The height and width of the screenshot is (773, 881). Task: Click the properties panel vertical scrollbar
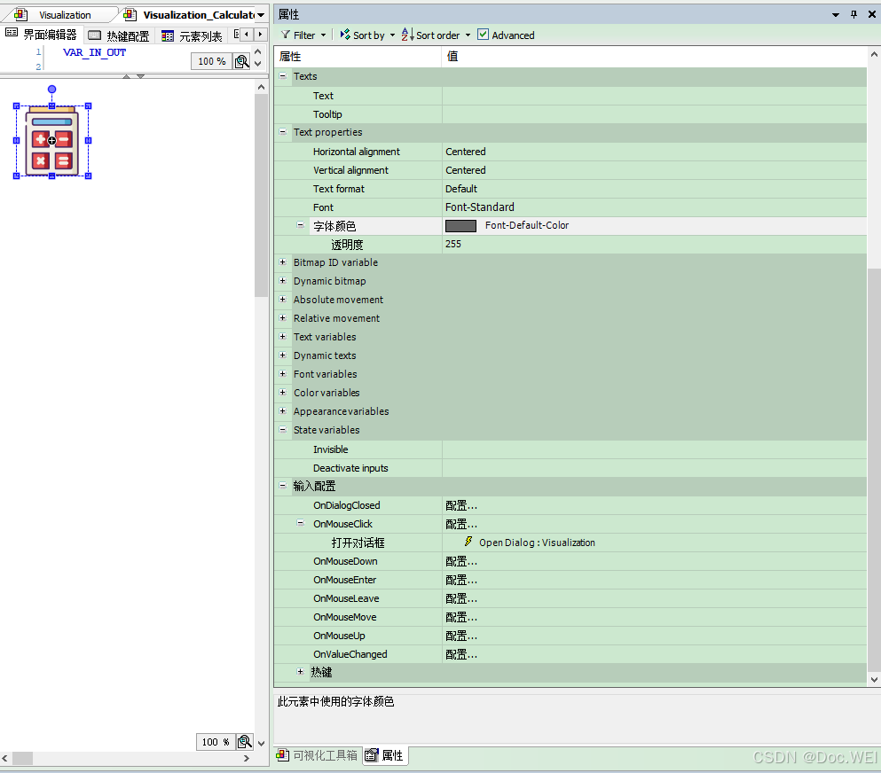point(874,470)
